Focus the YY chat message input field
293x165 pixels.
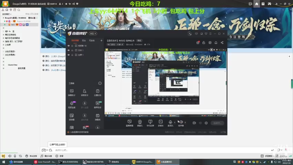tap(161, 150)
